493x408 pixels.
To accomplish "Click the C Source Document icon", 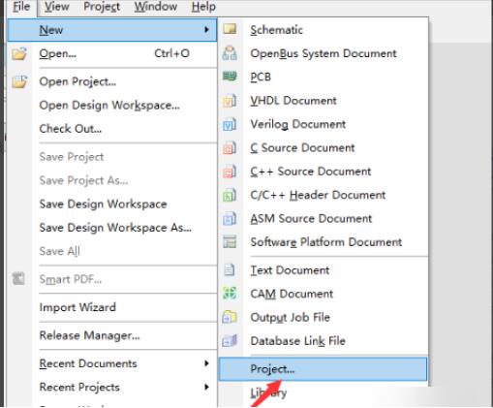I will pyautogui.click(x=230, y=147).
